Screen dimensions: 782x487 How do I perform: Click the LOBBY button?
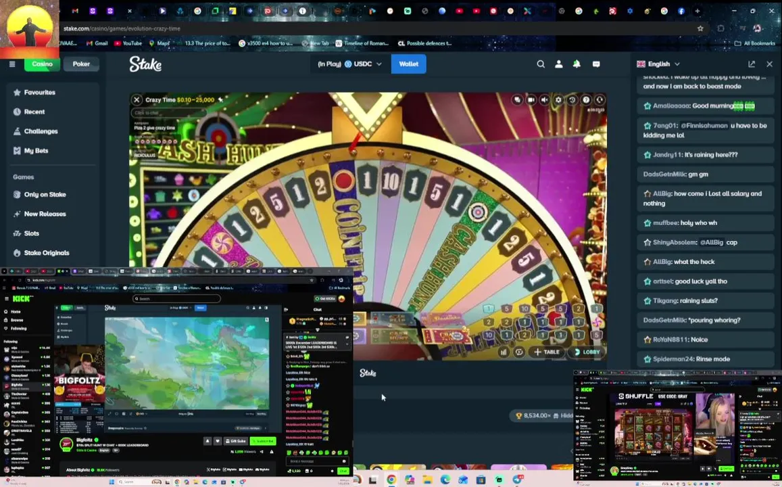tap(587, 352)
